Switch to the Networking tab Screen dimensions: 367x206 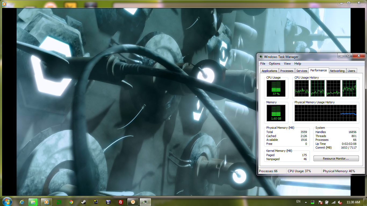[337, 71]
